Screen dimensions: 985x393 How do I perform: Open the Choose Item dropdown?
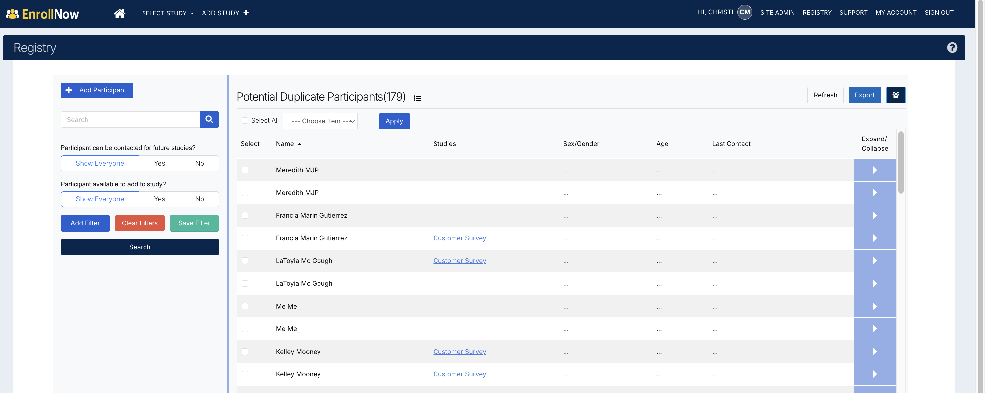point(320,121)
